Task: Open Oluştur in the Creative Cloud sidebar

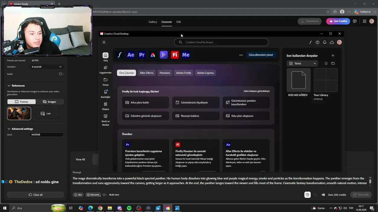Action: pos(105,106)
